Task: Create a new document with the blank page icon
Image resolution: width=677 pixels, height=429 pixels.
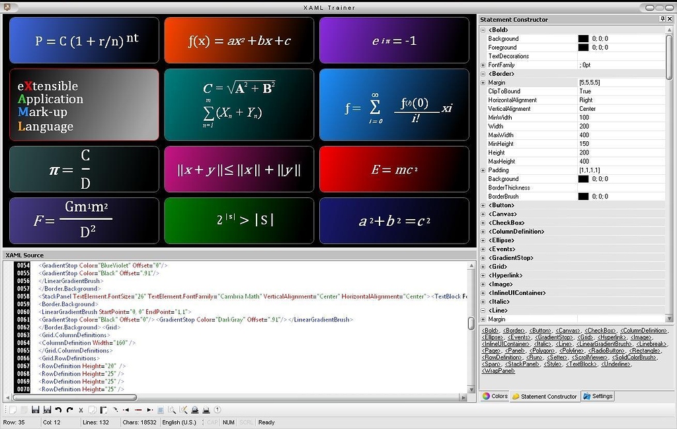Action: pos(13,410)
